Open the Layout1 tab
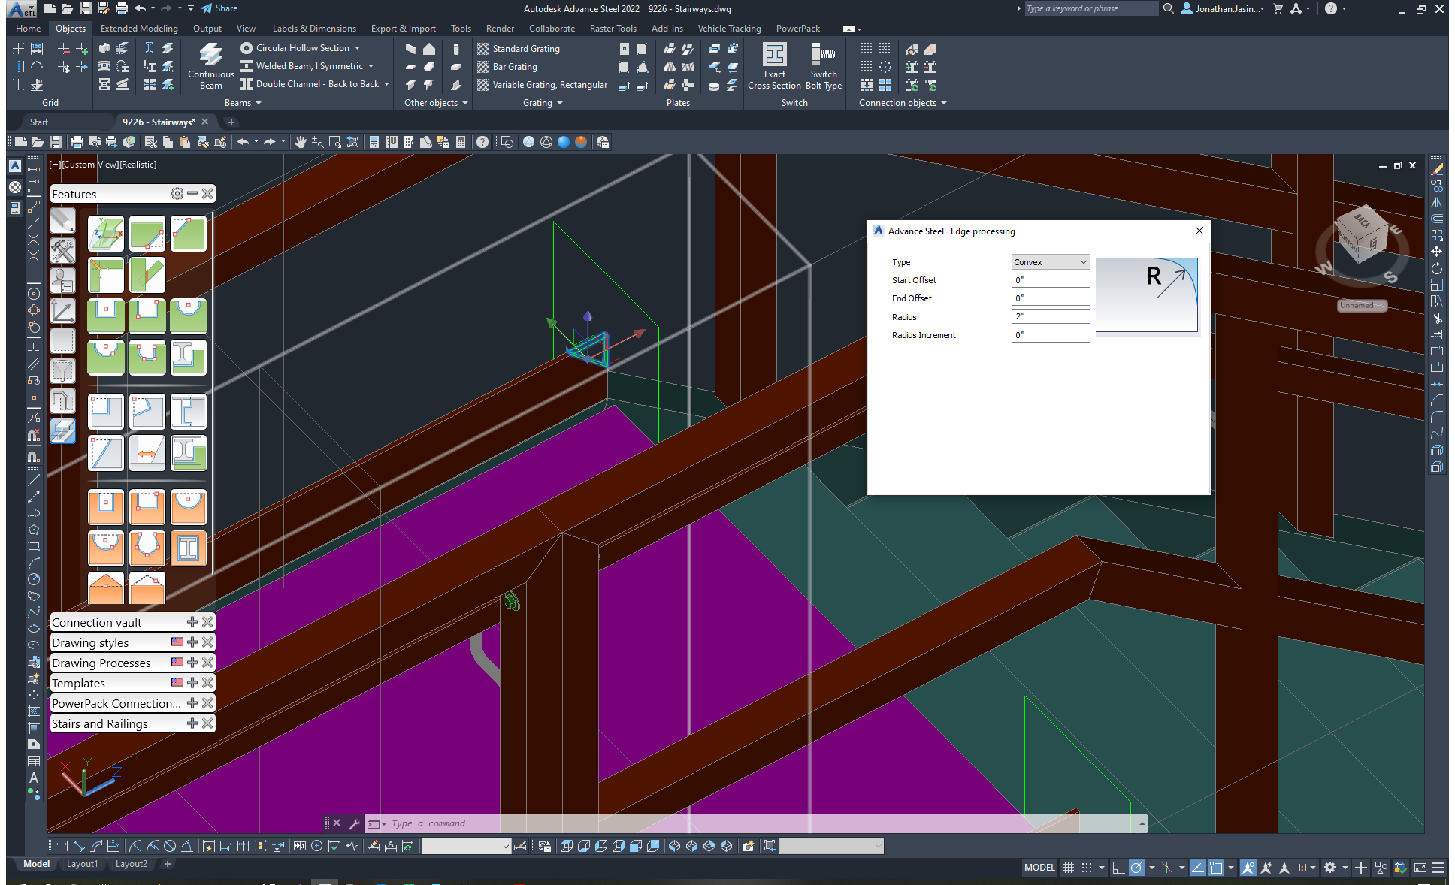Screen dimensions: 1455x885 click(82, 864)
